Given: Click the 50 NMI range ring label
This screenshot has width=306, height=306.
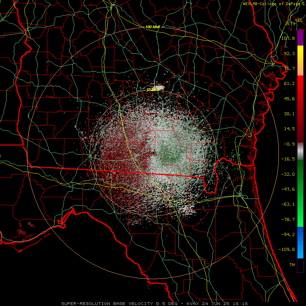Looking at the screenshot, I should pos(153,90).
